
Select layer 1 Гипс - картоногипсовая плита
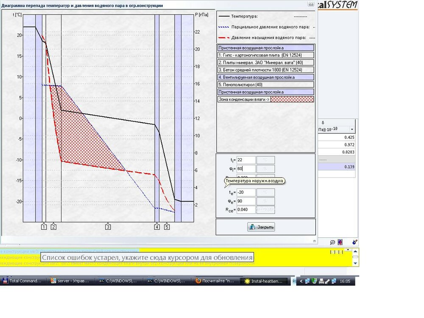click(265, 55)
